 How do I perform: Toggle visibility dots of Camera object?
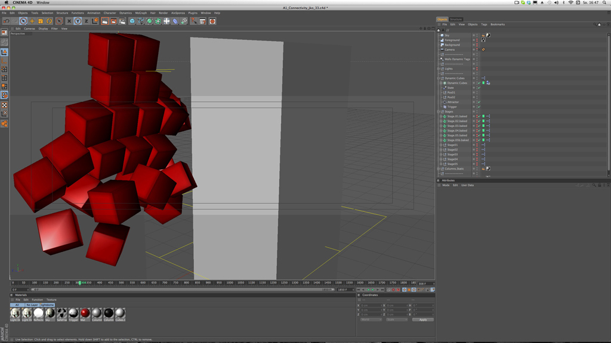pyautogui.click(x=476, y=50)
